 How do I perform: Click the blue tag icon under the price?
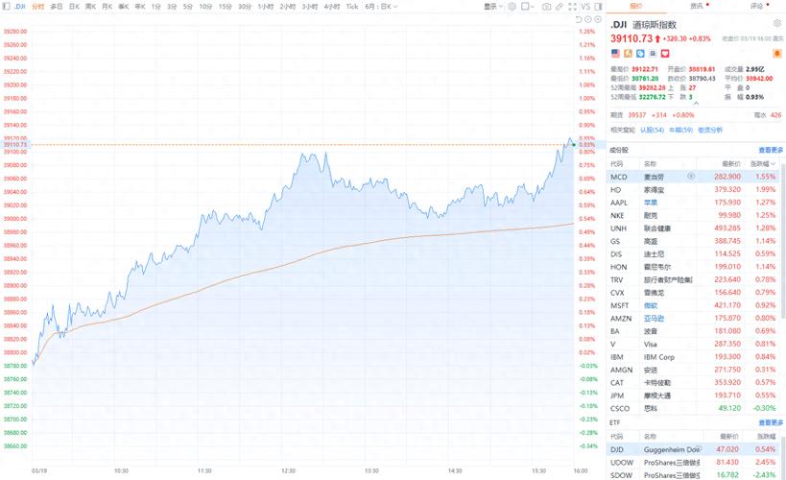(640, 54)
